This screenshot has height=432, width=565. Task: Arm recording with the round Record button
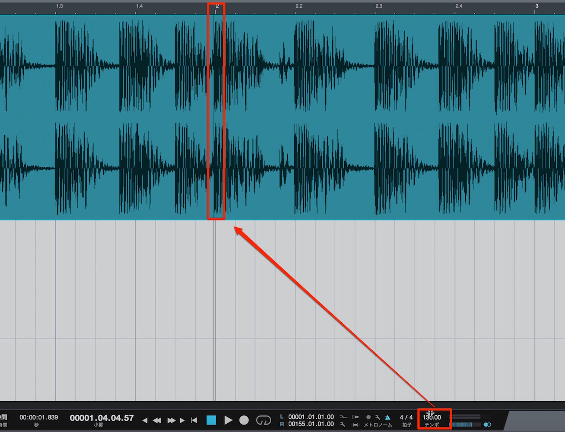tap(244, 420)
